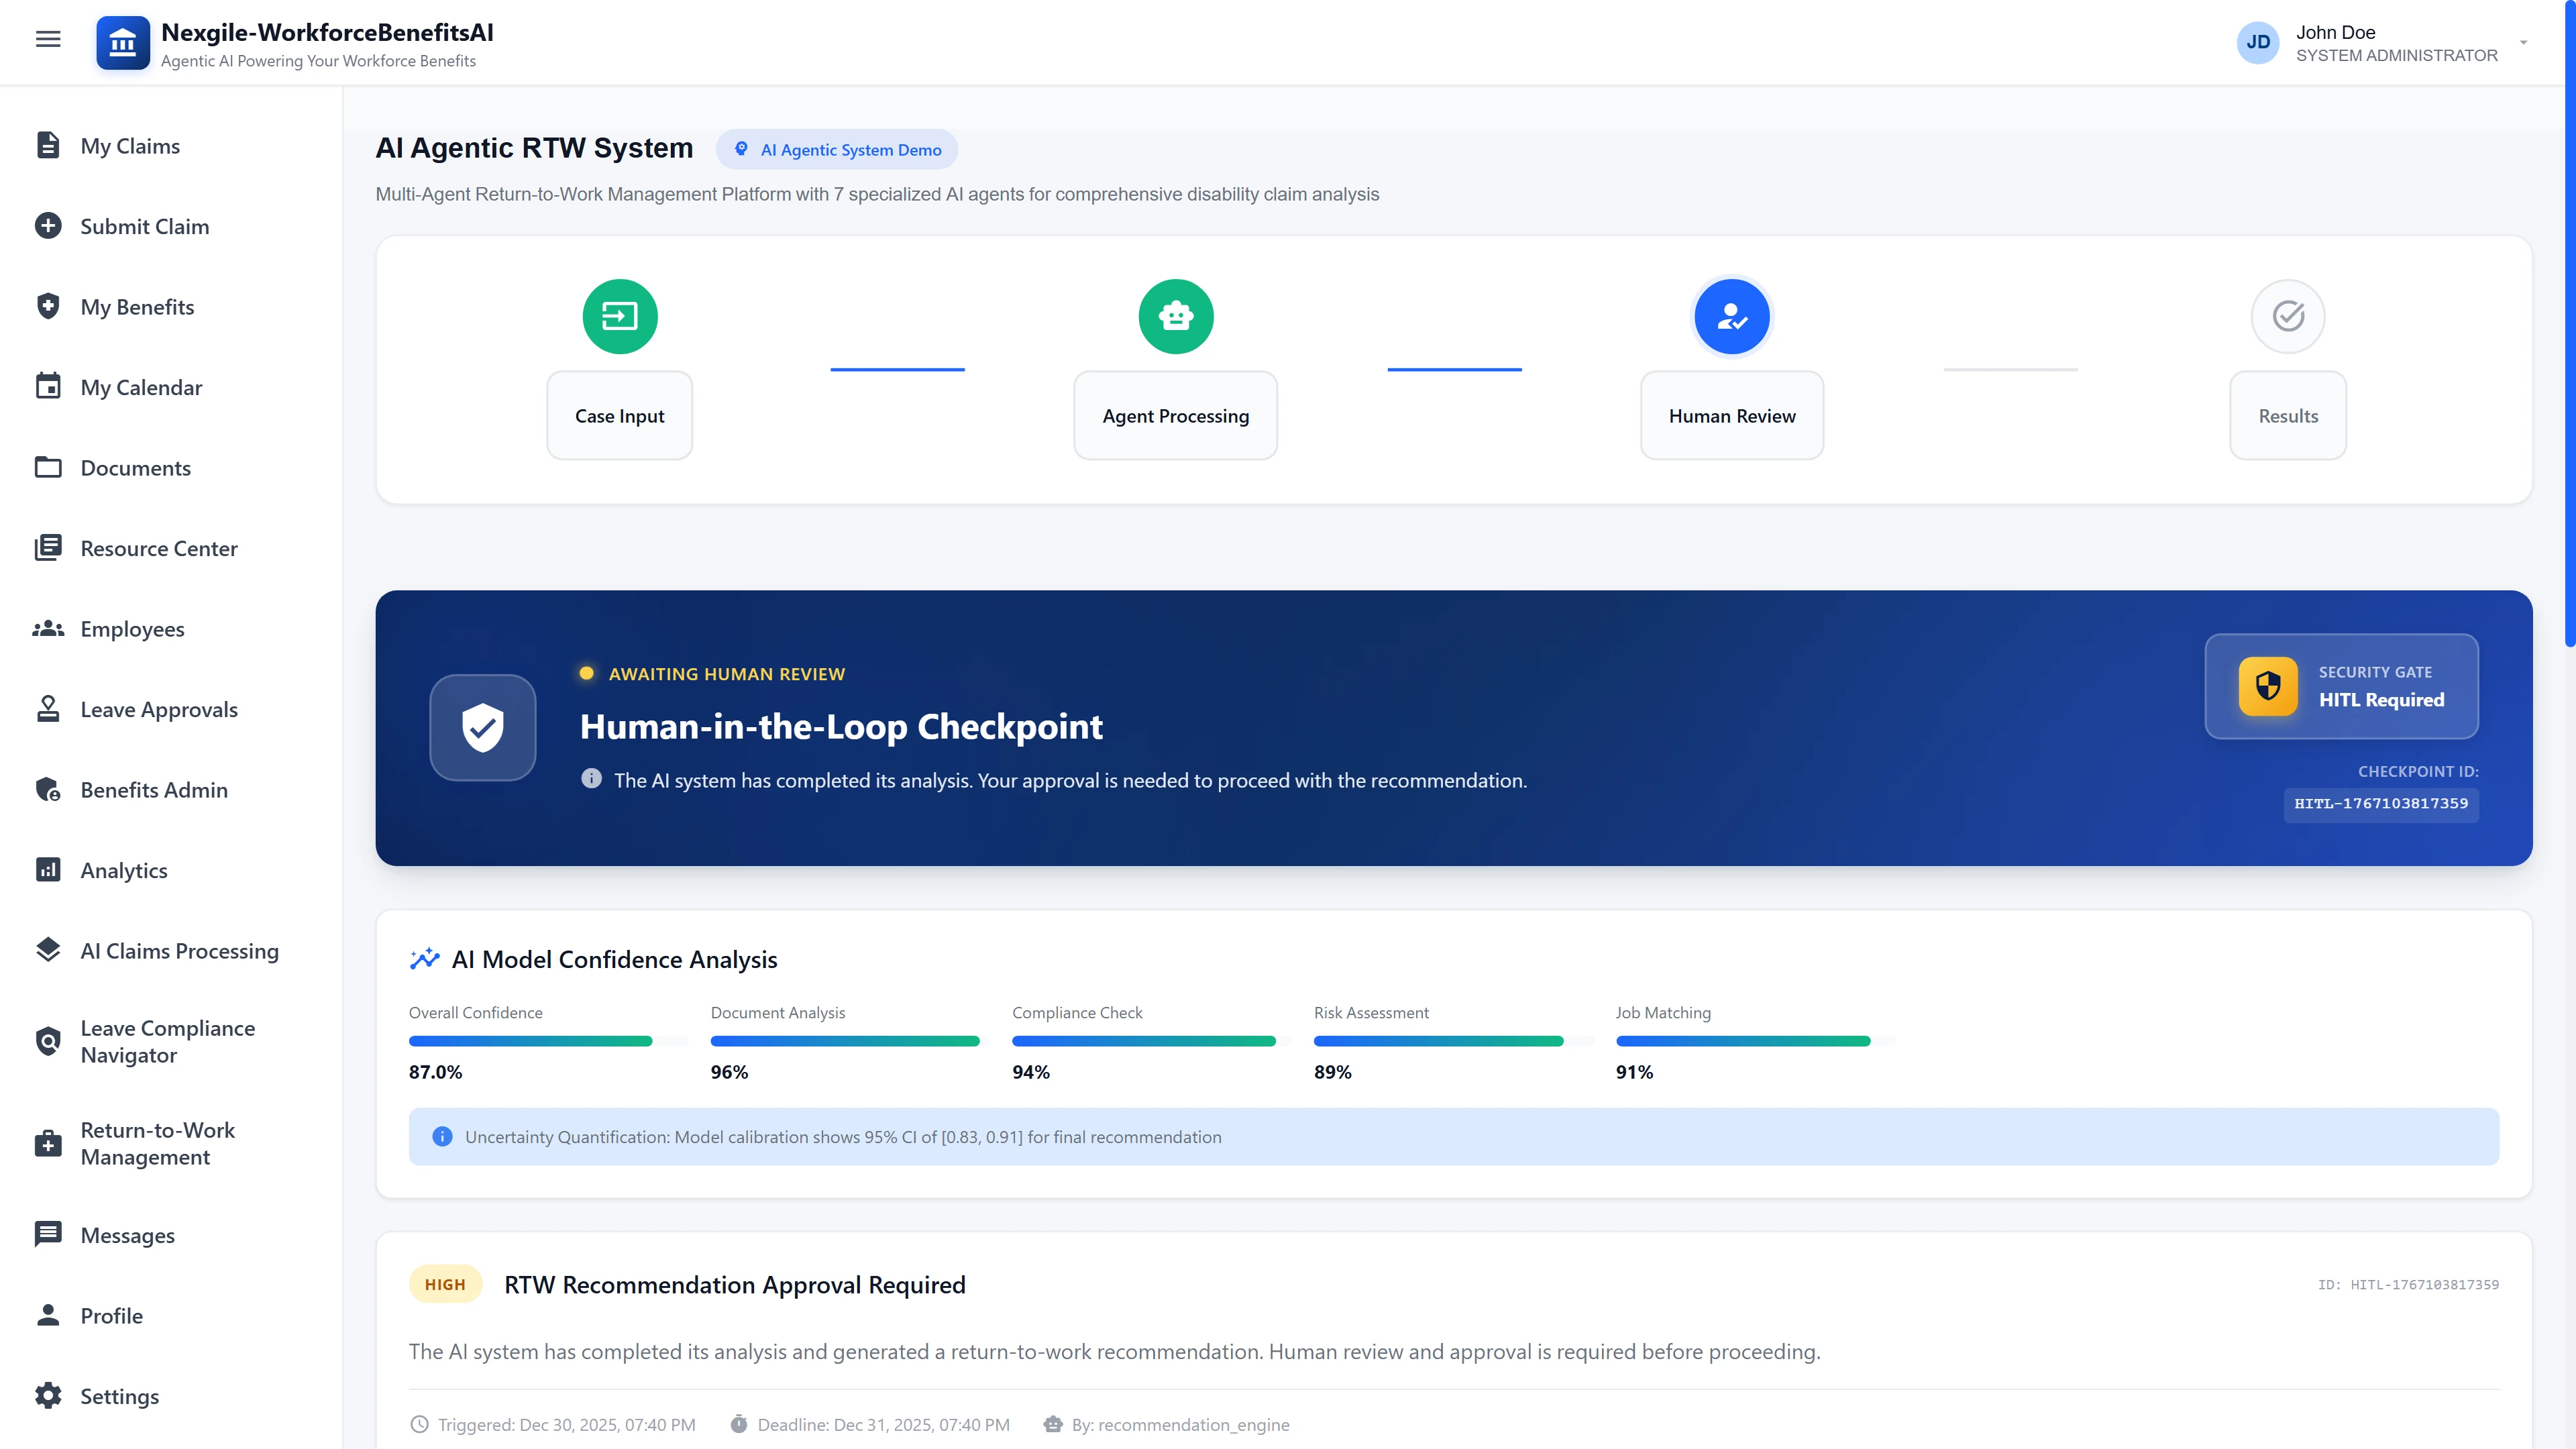Click the blue Human Review step icon
The height and width of the screenshot is (1449, 2576).
point(1731,316)
